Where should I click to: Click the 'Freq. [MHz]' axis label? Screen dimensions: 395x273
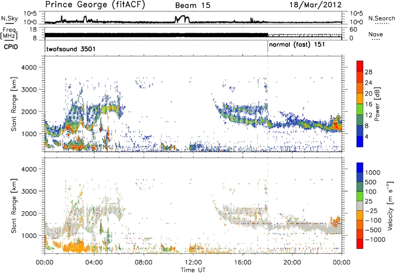9,33
